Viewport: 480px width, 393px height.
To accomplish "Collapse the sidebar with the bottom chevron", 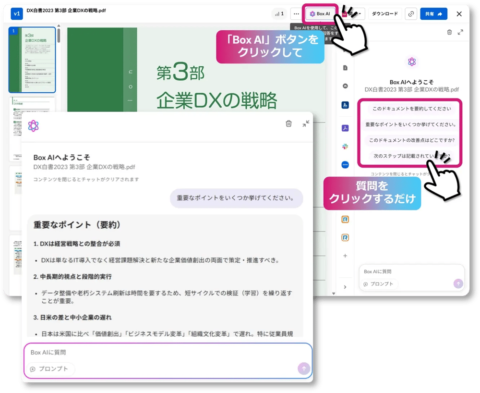I will (345, 287).
